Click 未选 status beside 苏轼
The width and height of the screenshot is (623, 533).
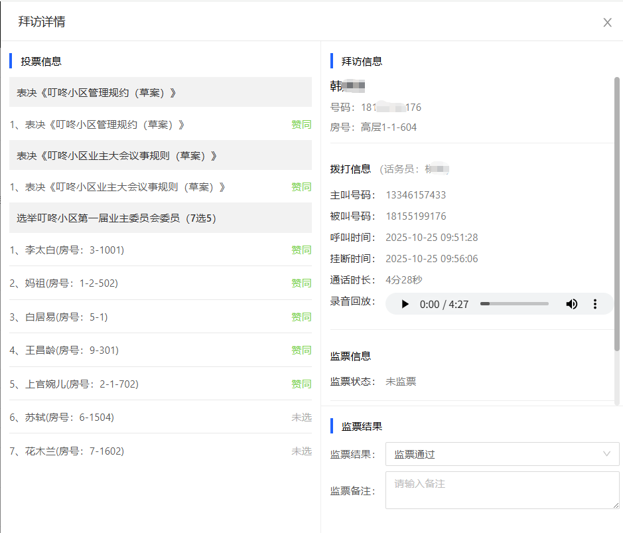click(301, 418)
